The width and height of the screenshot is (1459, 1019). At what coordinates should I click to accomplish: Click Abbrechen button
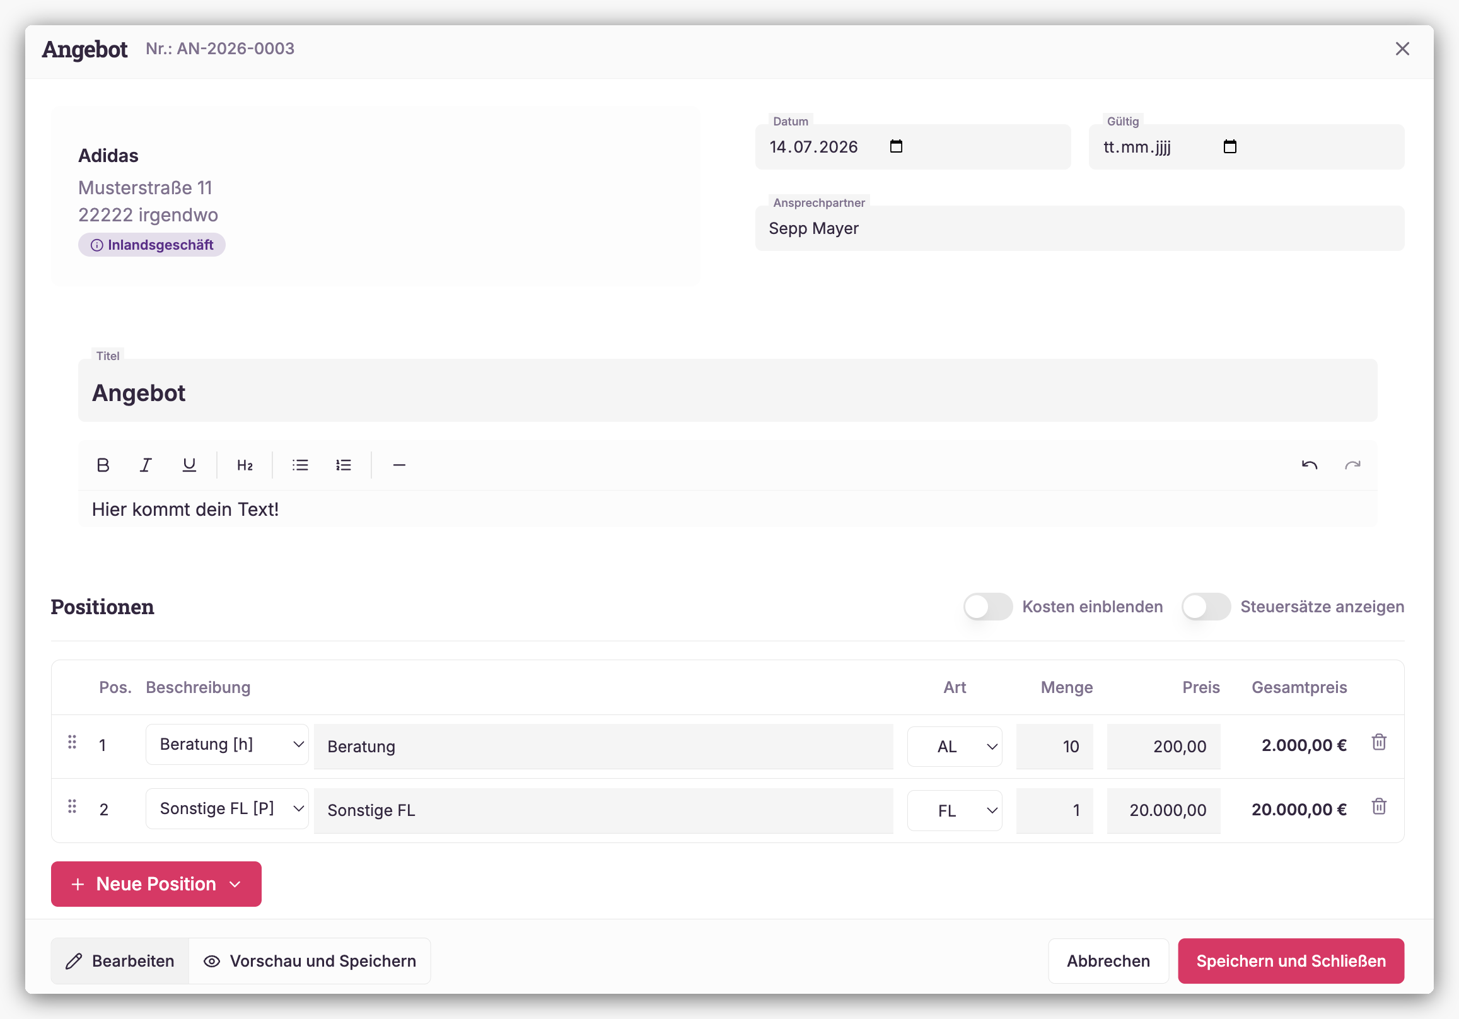(x=1108, y=961)
